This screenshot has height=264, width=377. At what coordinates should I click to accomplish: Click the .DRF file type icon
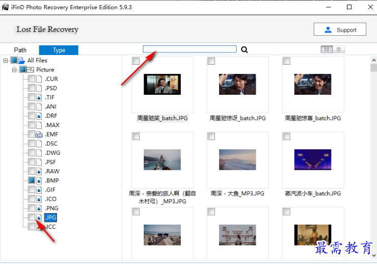click(x=39, y=116)
